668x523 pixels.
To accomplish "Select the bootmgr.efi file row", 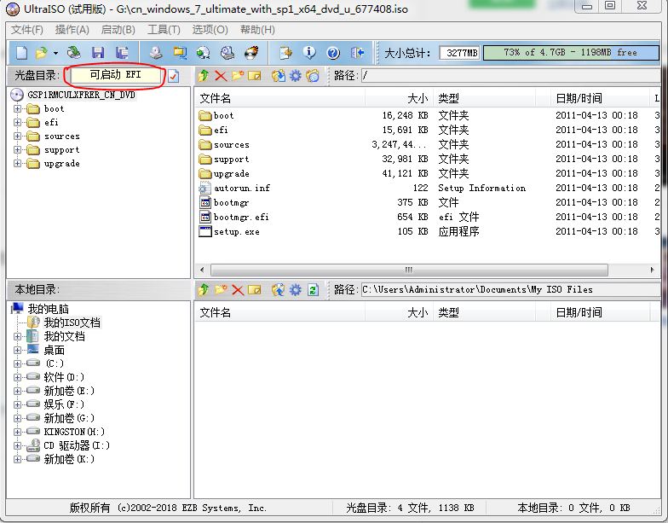I will pos(428,217).
